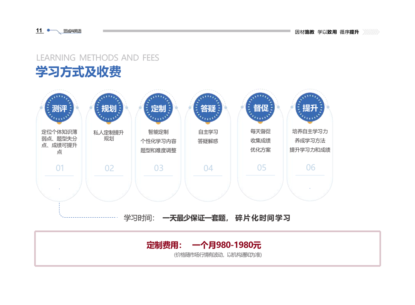The width and height of the screenshot is (415, 305).
Task: Select the step number 03
Action: pyautogui.click(x=158, y=168)
